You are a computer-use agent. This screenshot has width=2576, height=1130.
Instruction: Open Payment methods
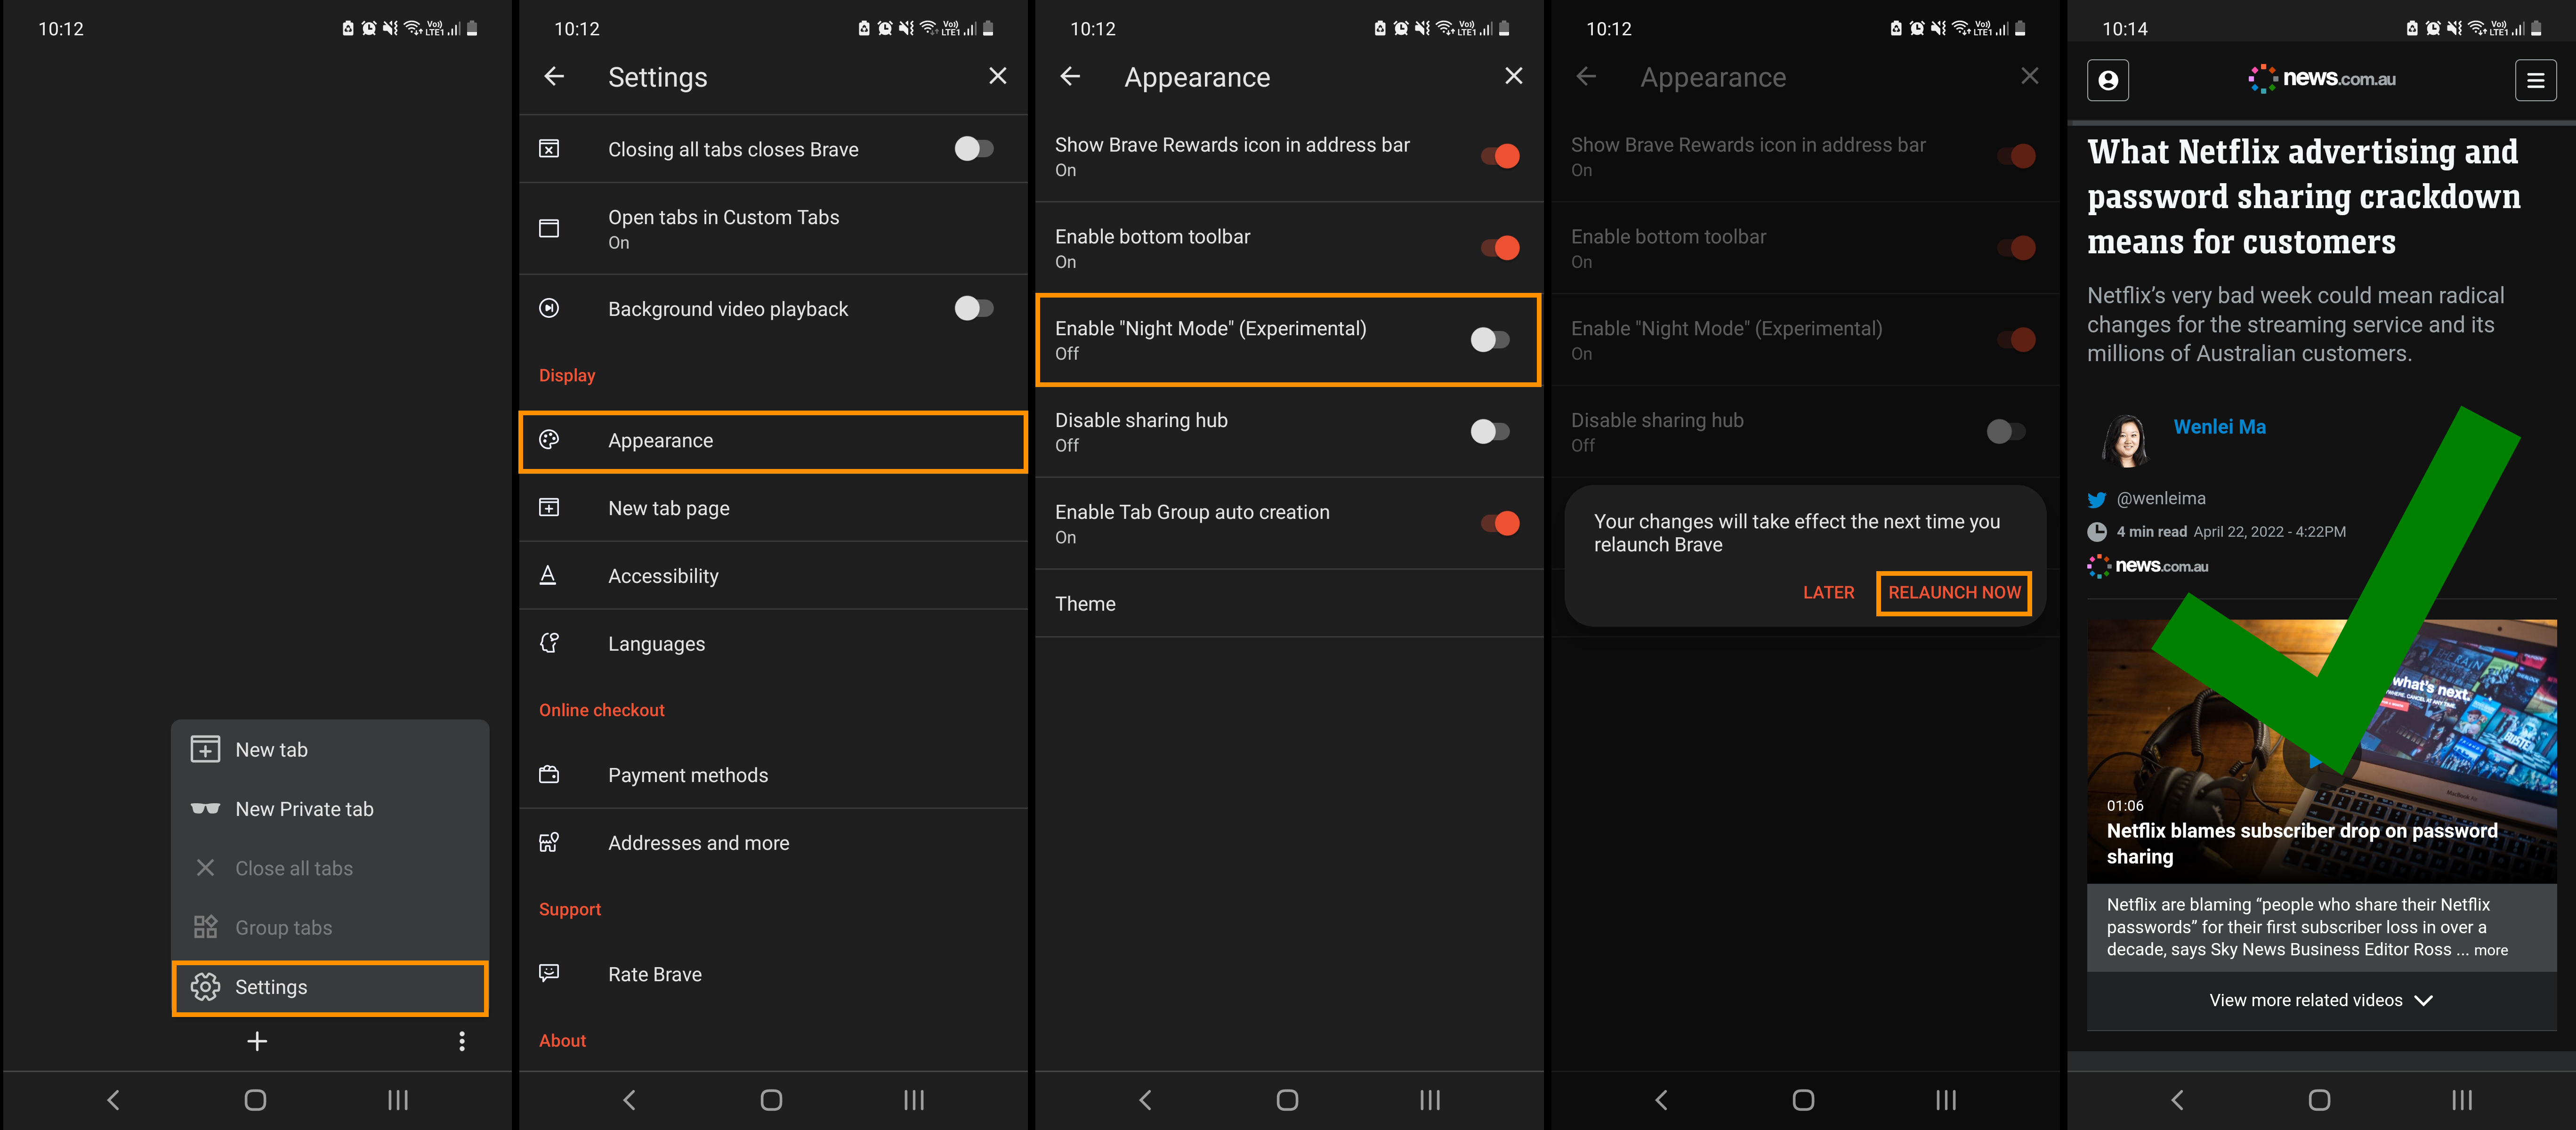tap(773, 775)
